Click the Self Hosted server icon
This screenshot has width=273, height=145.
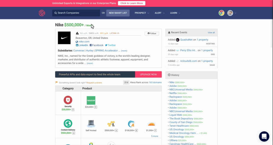[x=91, y=124]
